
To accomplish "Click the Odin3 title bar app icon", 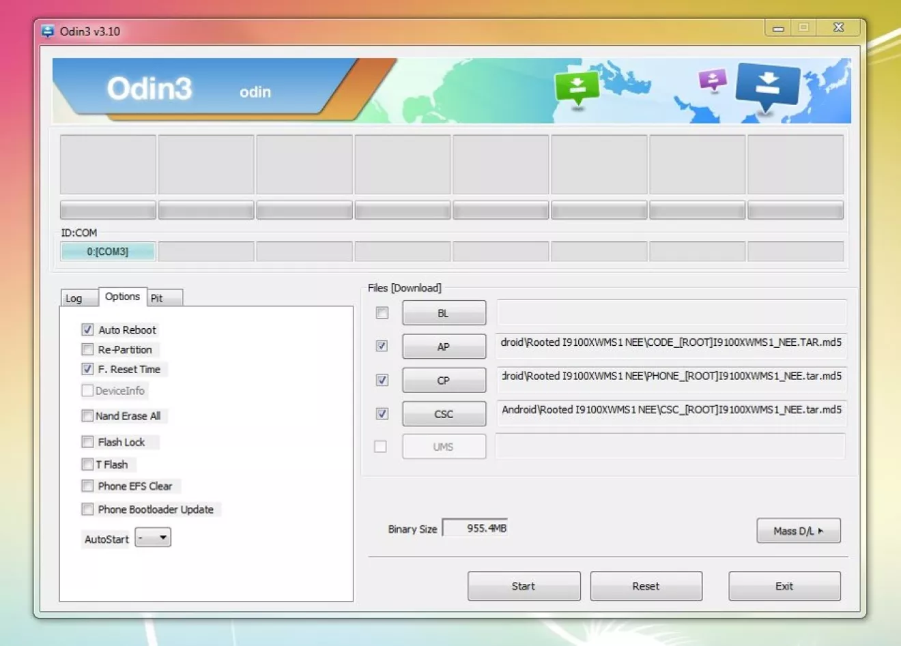I will click(x=48, y=31).
